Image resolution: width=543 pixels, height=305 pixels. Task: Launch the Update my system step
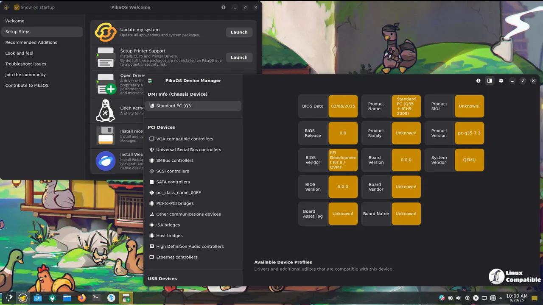239,32
